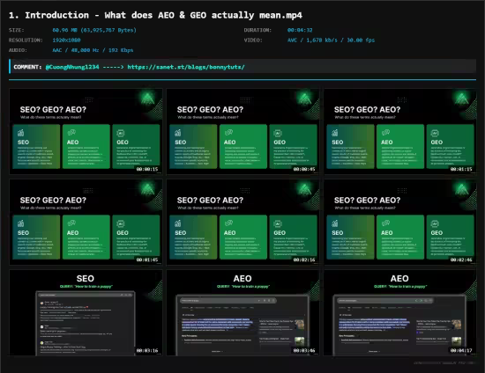
Task: Click the AEO chat icon in 00:01:45 thumbnail
Action: [71, 223]
